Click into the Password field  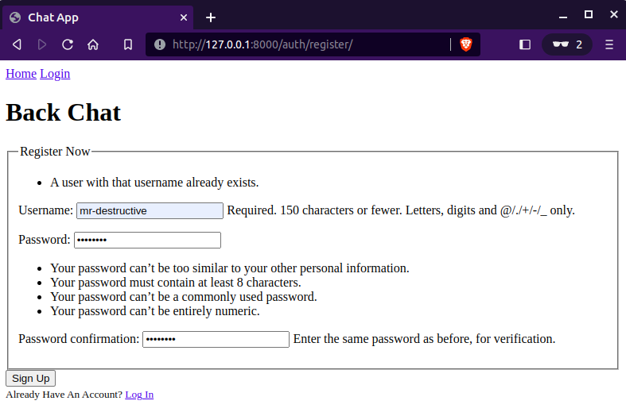147,240
